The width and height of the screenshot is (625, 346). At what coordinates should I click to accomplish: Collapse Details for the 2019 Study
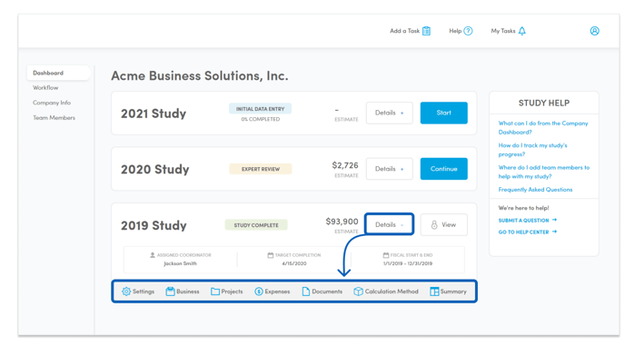390,224
